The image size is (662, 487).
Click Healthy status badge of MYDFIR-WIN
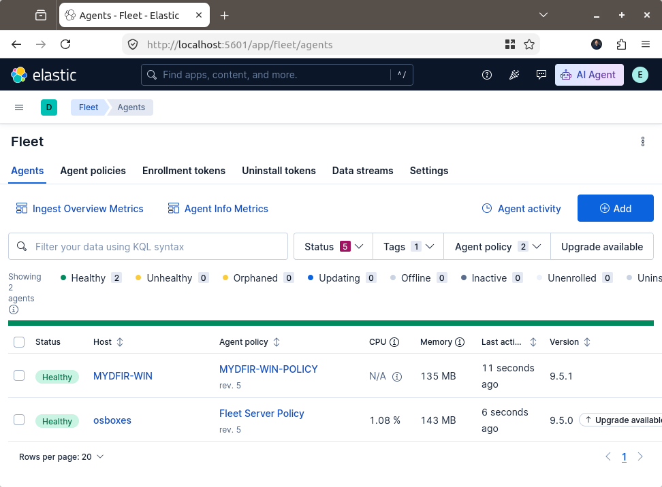(57, 377)
